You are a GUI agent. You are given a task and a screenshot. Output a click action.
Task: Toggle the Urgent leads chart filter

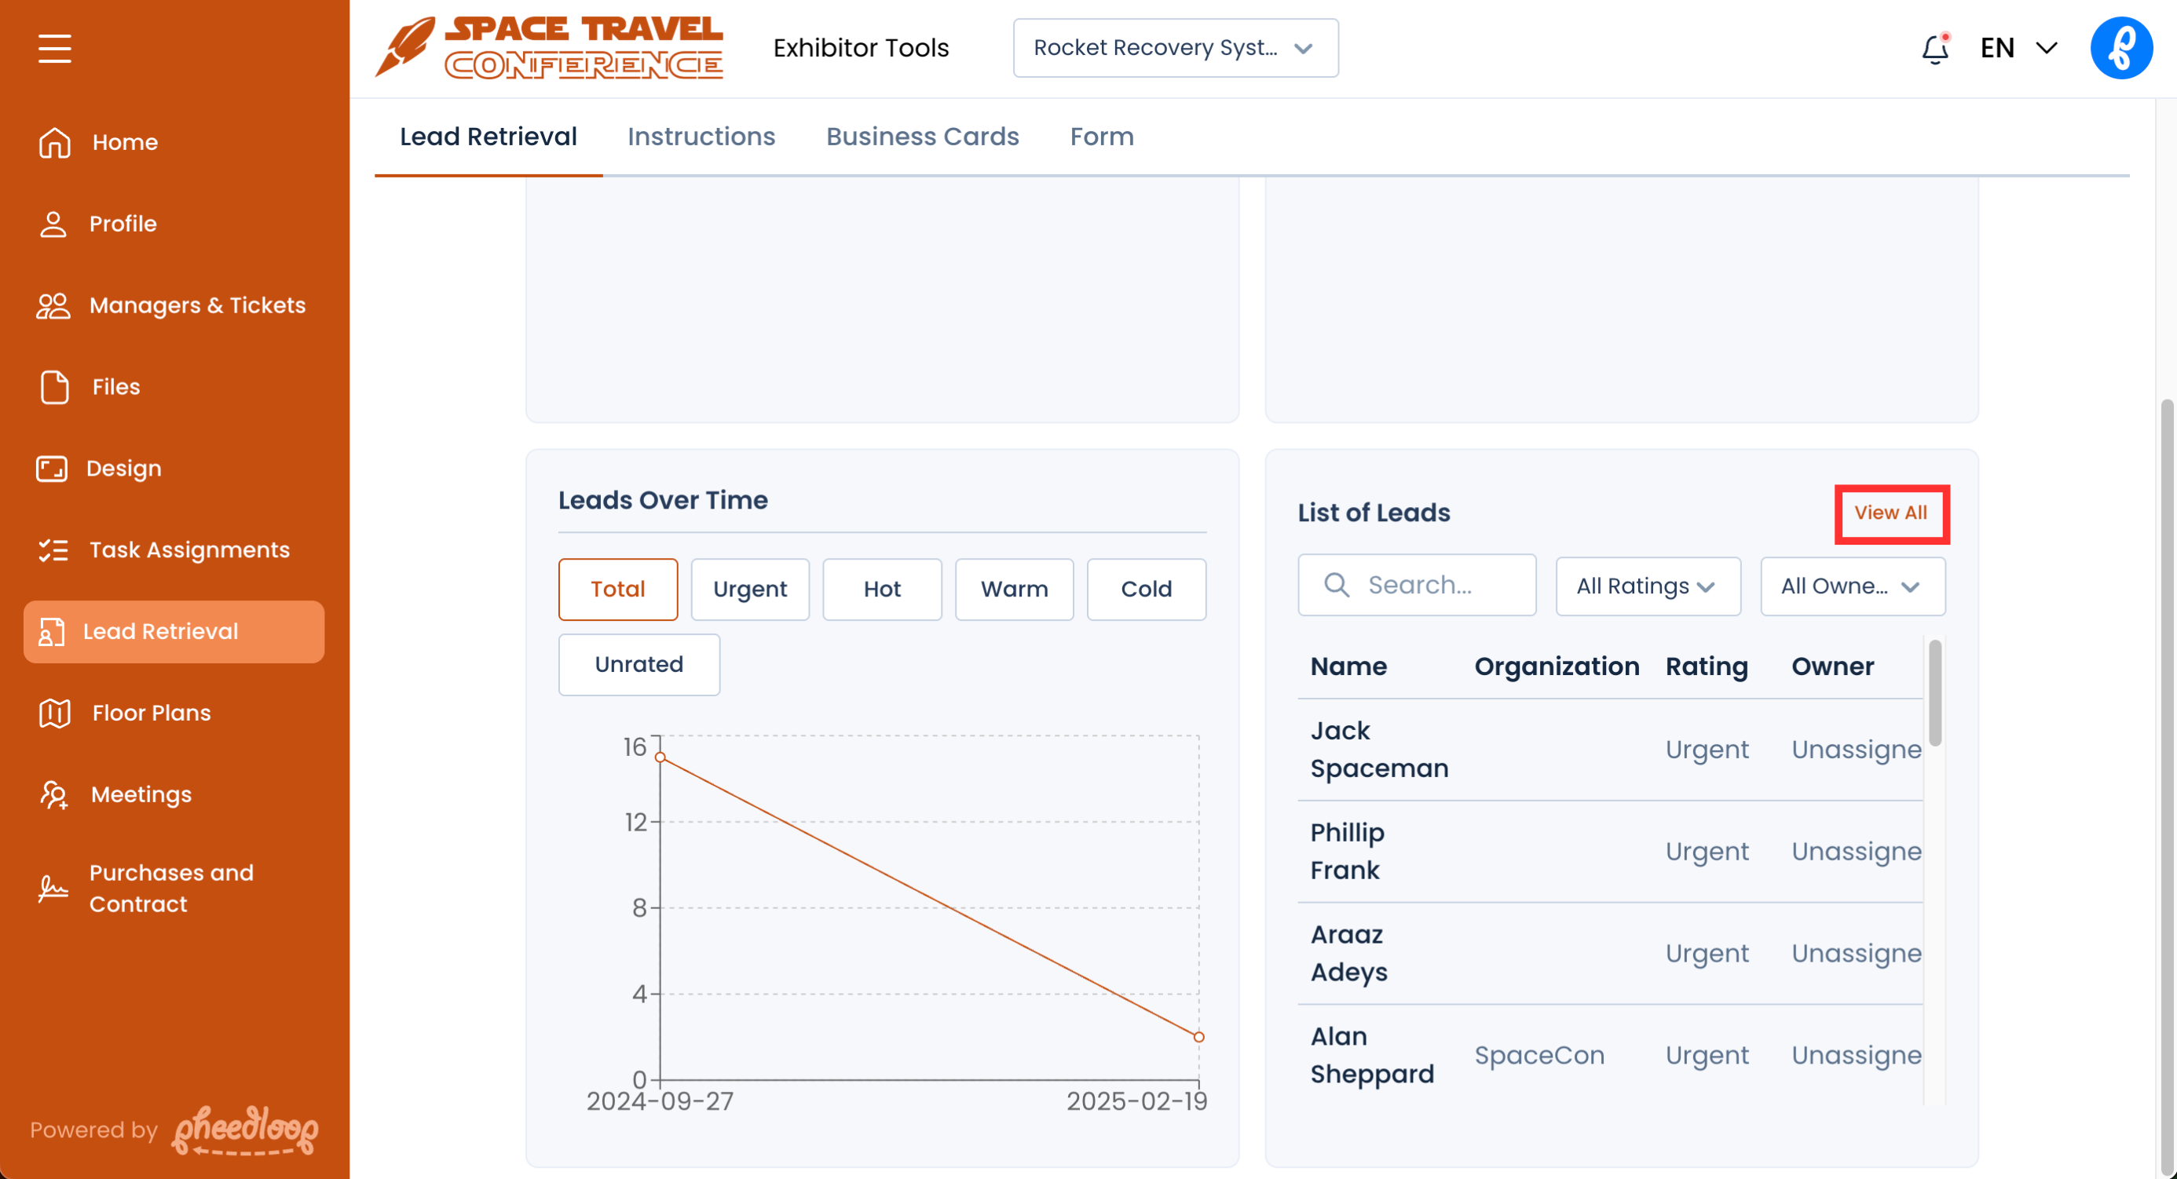pos(749,589)
